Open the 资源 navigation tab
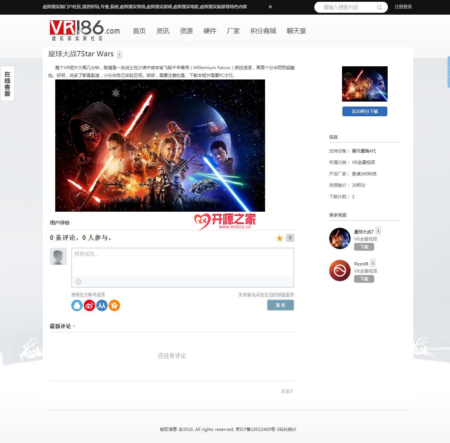This screenshot has width=450, height=443. [186, 31]
